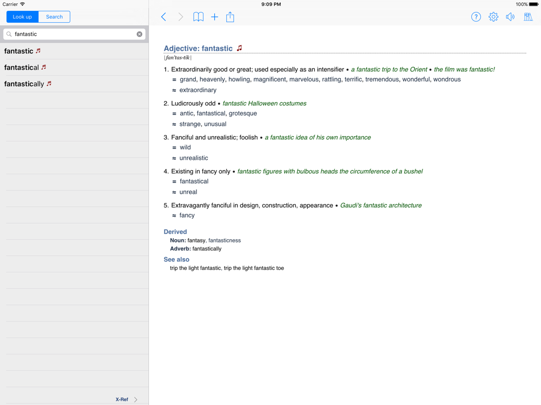Play pronunciation beside the Adjective: fantastic heading
The height and width of the screenshot is (405, 541).
tap(239, 48)
